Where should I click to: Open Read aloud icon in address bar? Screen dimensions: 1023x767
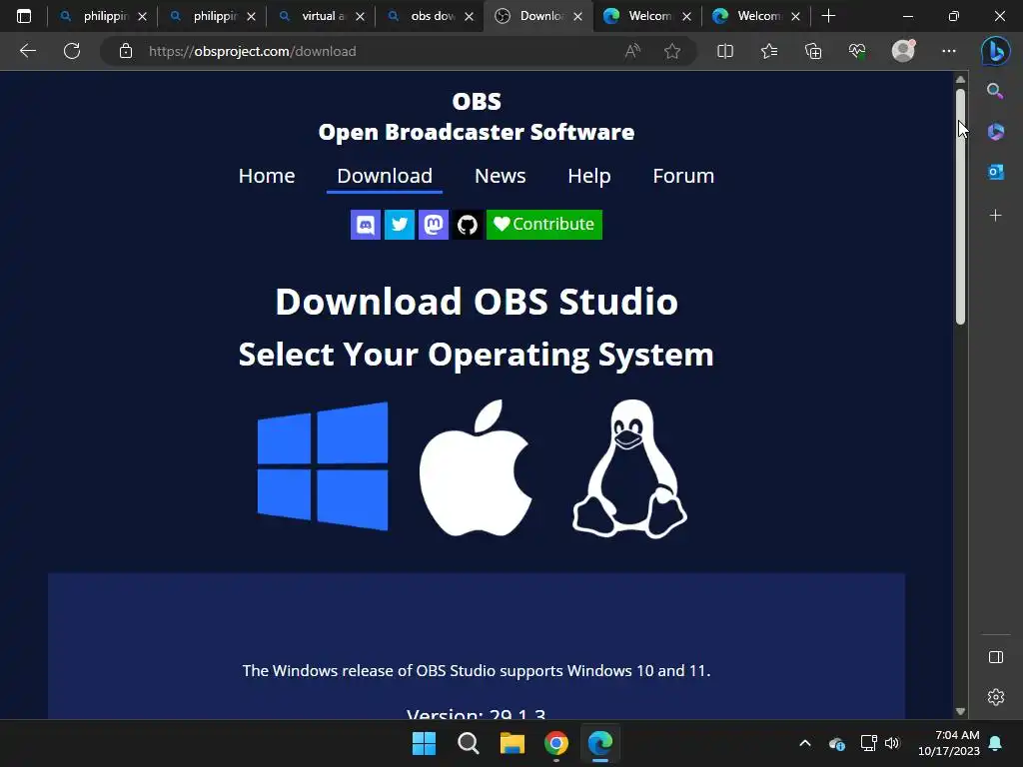[x=632, y=51]
